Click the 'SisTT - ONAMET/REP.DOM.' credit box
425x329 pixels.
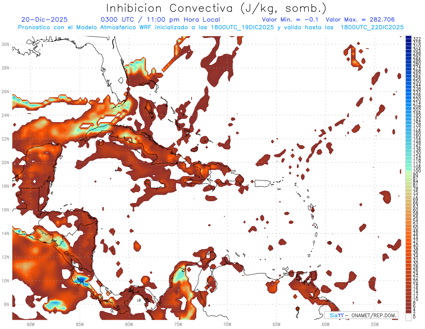pyautogui.click(x=361, y=315)
